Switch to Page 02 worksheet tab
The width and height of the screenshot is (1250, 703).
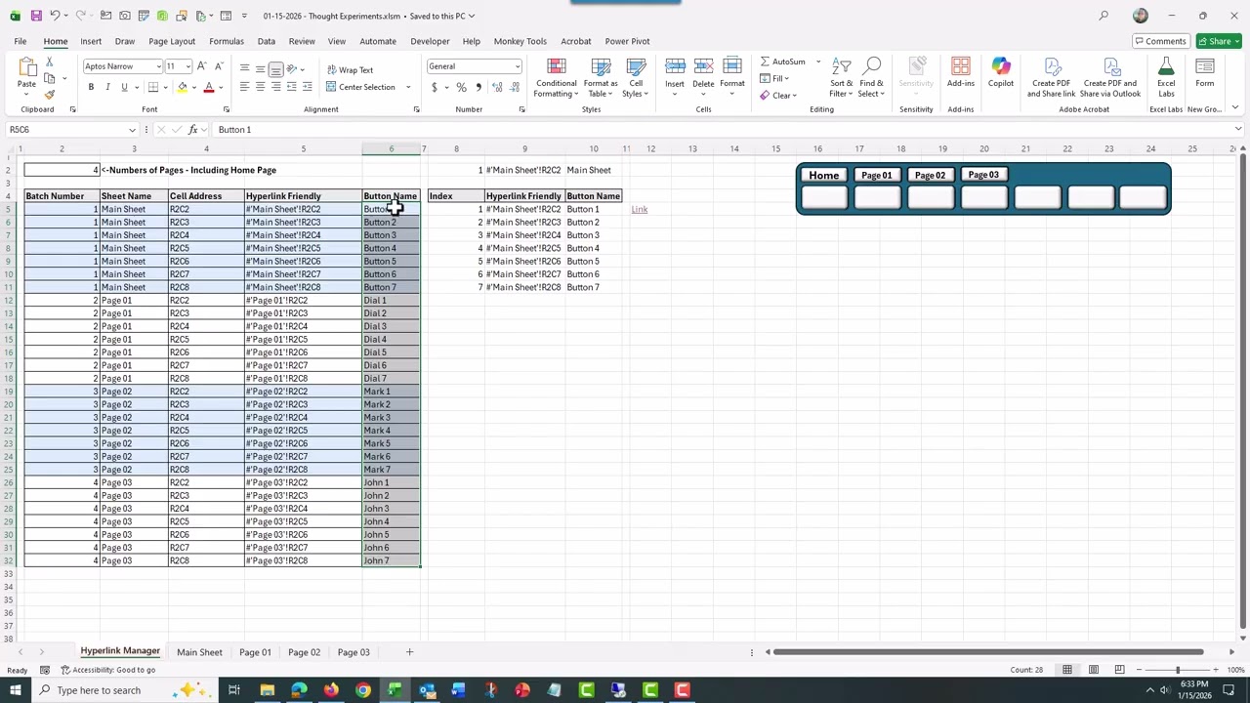coord(304,652)
